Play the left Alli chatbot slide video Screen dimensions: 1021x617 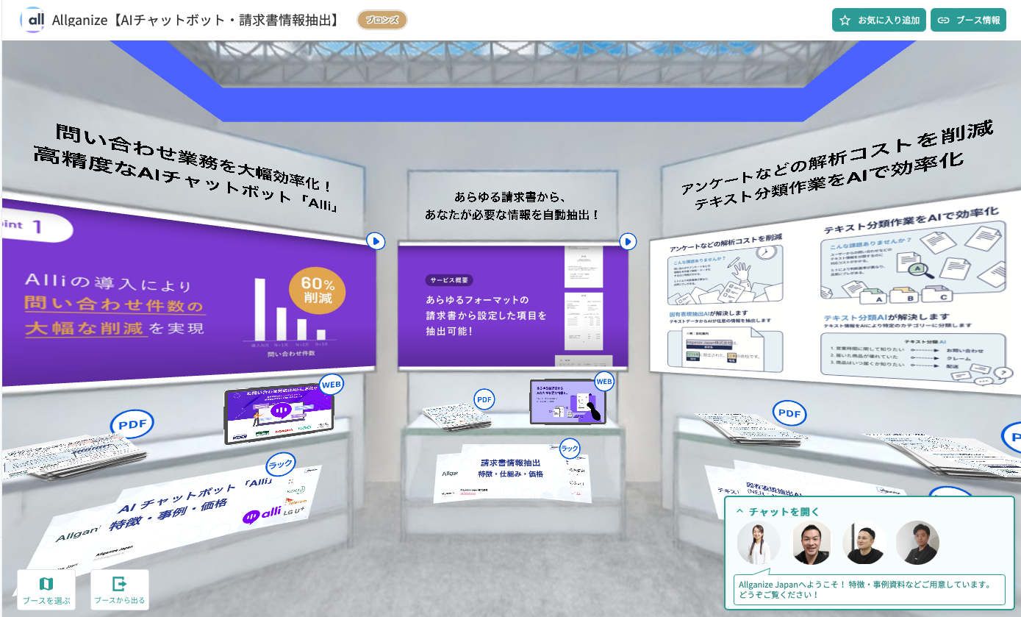376,240
